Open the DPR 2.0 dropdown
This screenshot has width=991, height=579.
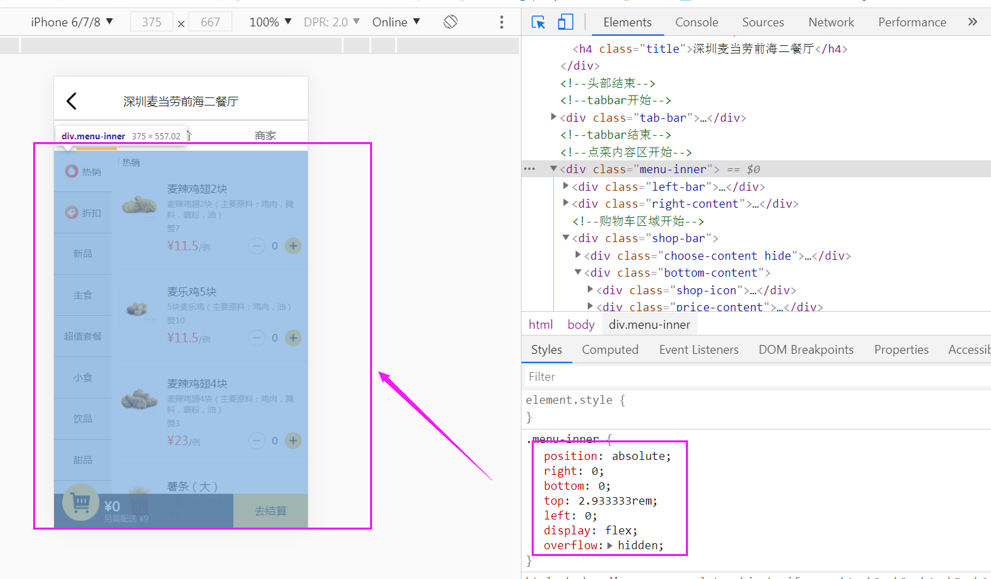331,22
